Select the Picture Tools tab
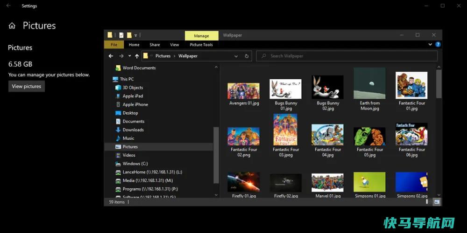This screenshot has width=467, height=233. 201,45
